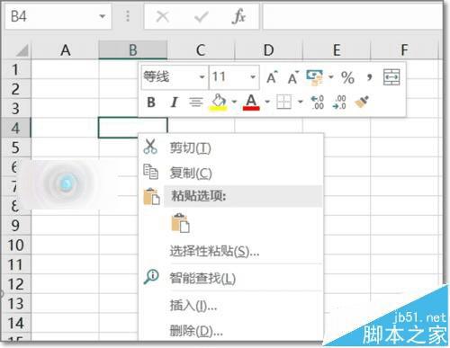The height and width of the screenshot is (348, 450).
Task: Select column D header
Action: pos(268,49)
